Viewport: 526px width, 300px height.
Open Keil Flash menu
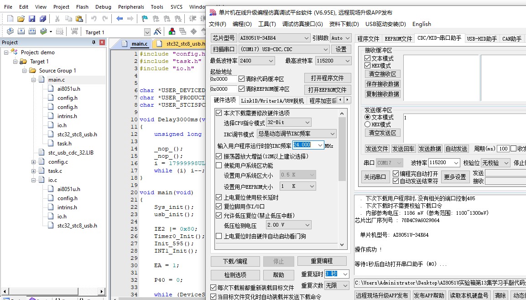pyautogui.click(x=82, y=7)
